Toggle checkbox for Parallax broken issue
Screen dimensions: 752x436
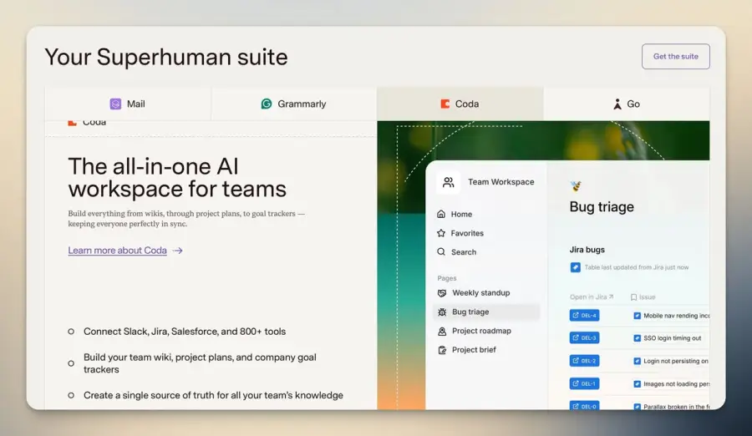click(637, 407)
